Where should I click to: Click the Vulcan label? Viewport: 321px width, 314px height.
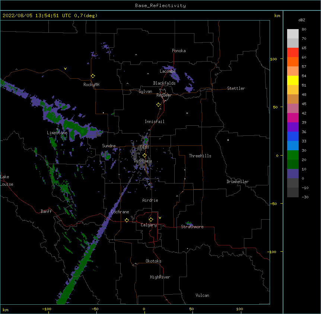[x=202, y=295]
